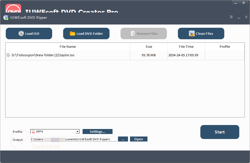The width and height of the screenshot is (250, 163).
Task: Click the Size column header
Action: [149, 46]
